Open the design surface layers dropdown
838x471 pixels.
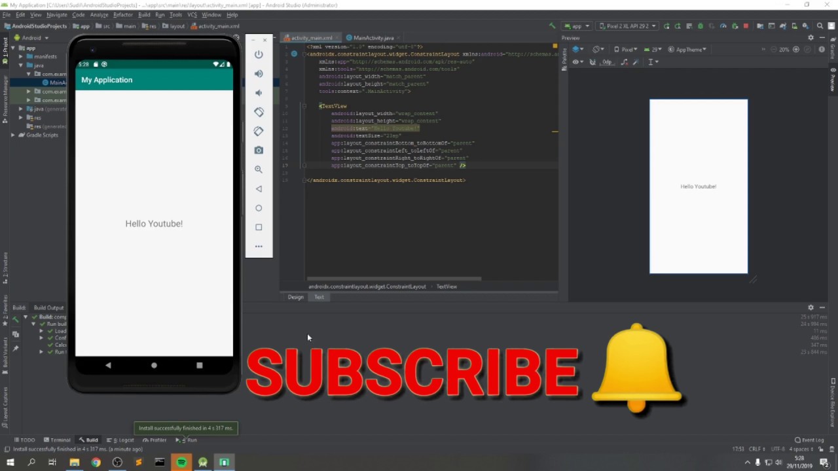click(578, 50)
